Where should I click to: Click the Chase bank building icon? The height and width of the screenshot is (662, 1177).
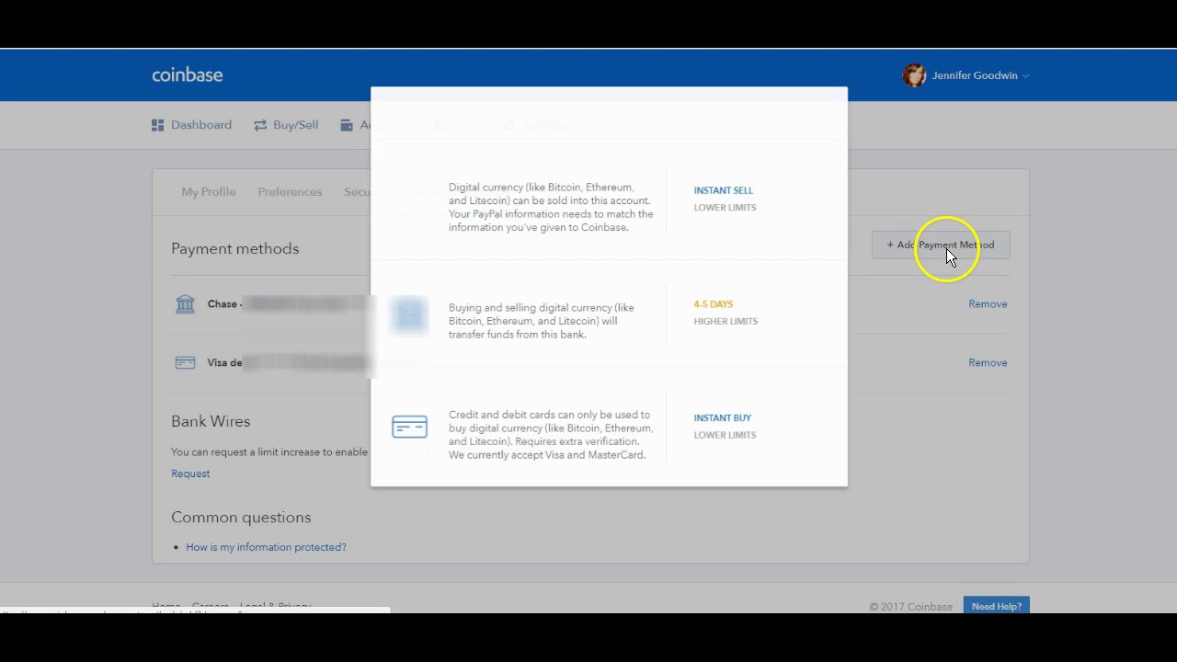[185, 303]
